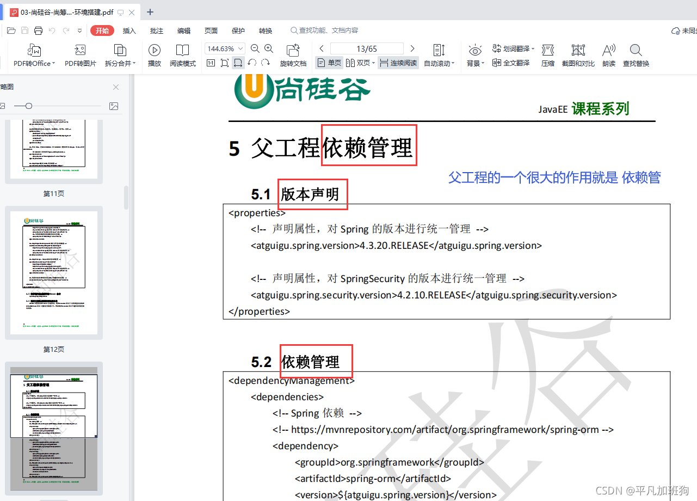Expand the 划词翻译 dropdown arrow
Screen dimensions: 697x501
tap(533, 48)
